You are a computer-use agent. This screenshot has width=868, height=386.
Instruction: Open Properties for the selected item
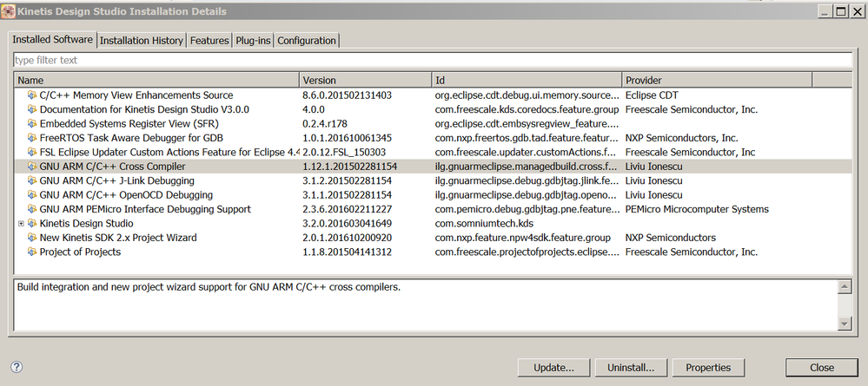pyautogui.click(x=708, y=368)
